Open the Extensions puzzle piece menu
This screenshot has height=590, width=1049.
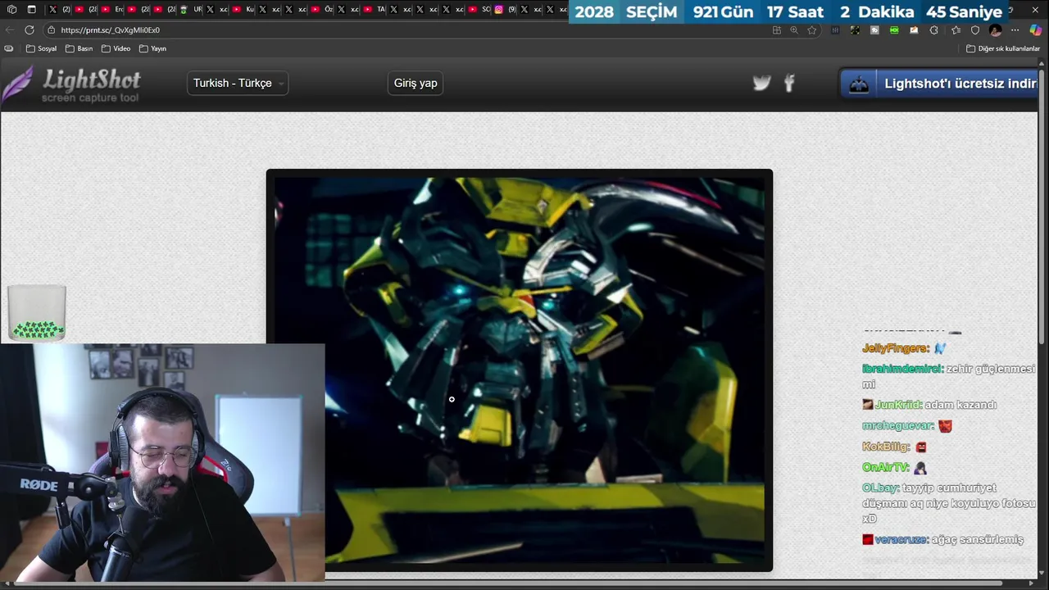pyautogui.click(x=933, y=30)
